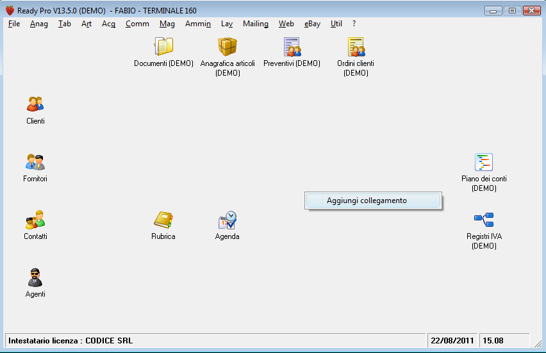Open the Web menu

pyautogui.click(x=286, y=24)
